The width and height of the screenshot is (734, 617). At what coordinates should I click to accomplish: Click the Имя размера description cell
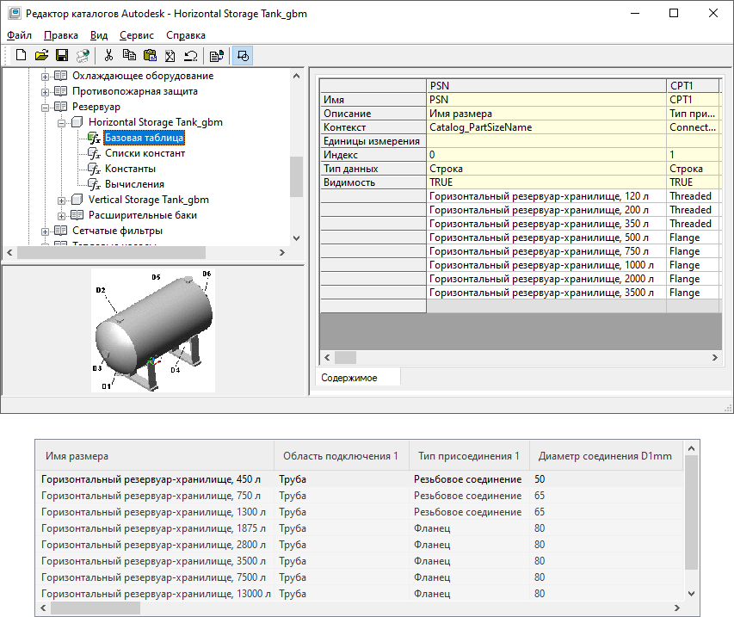point(546,114)
